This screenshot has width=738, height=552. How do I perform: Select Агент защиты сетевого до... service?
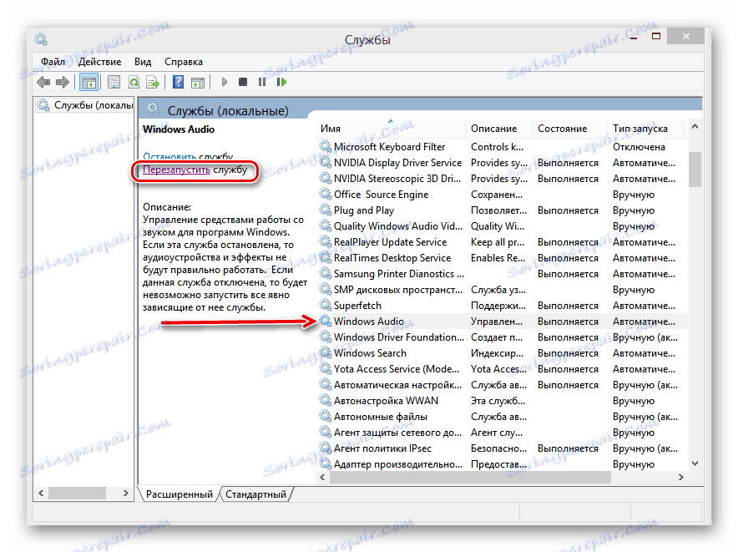pyautogui.click(x=501, y=433)
